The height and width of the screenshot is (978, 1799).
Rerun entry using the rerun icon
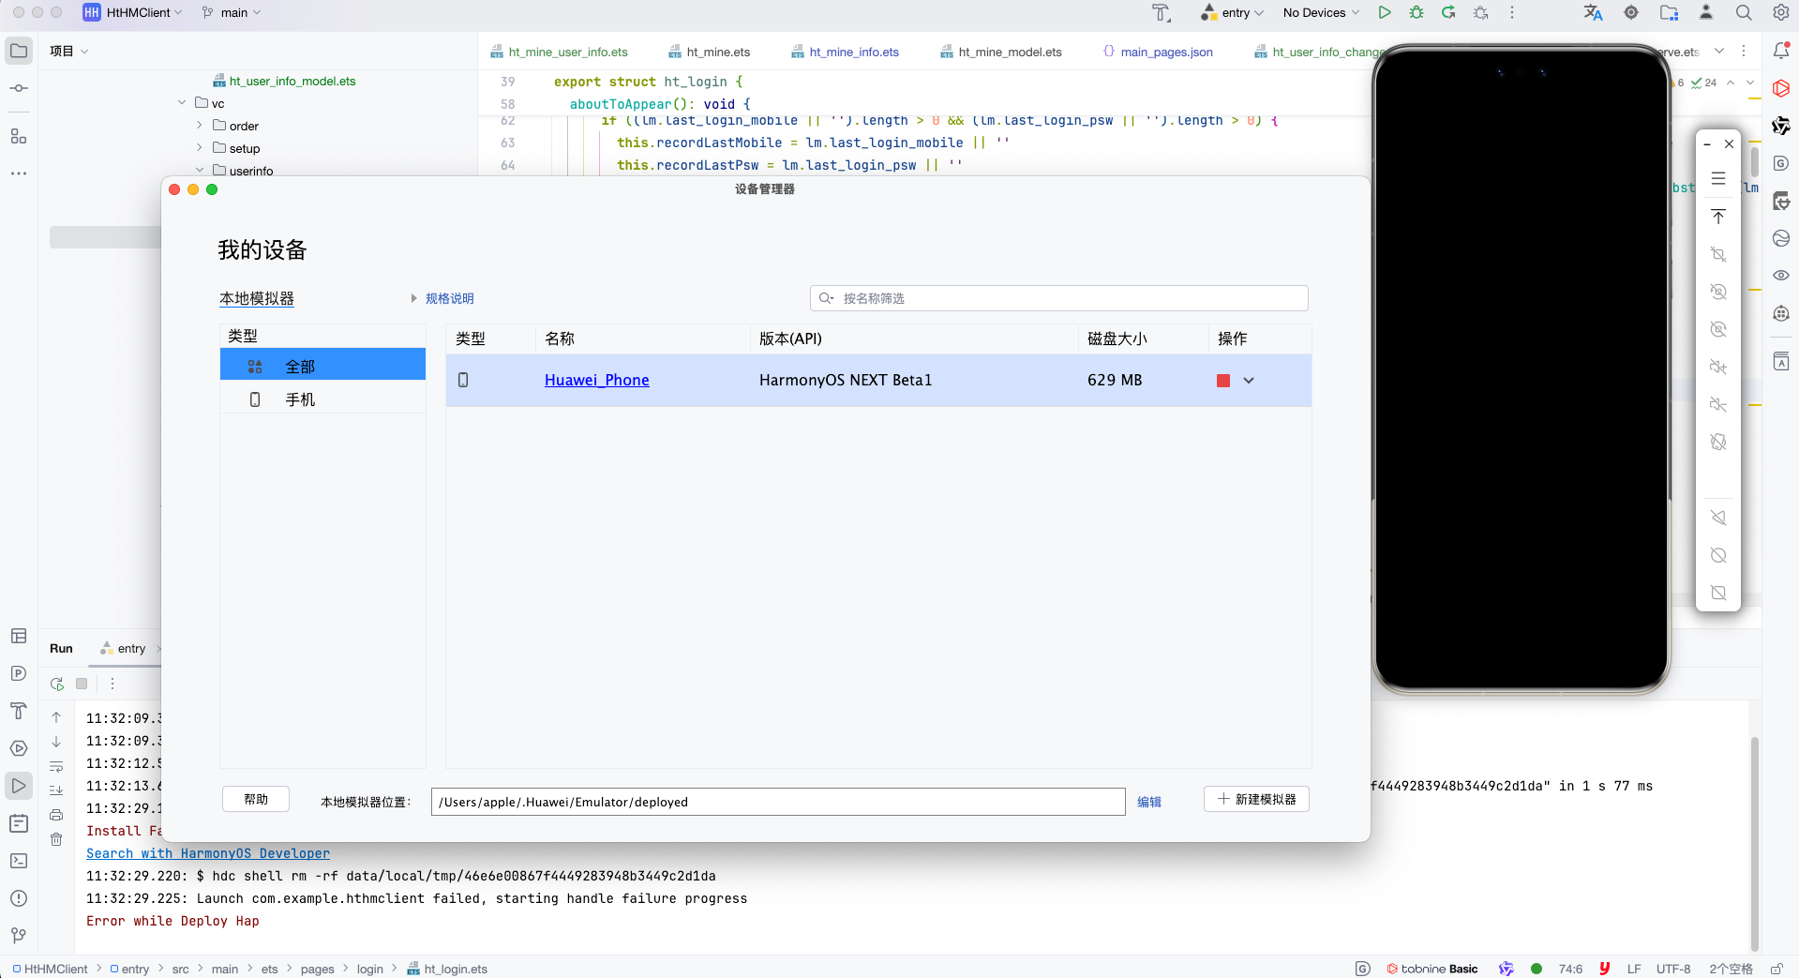pos(57,684)
